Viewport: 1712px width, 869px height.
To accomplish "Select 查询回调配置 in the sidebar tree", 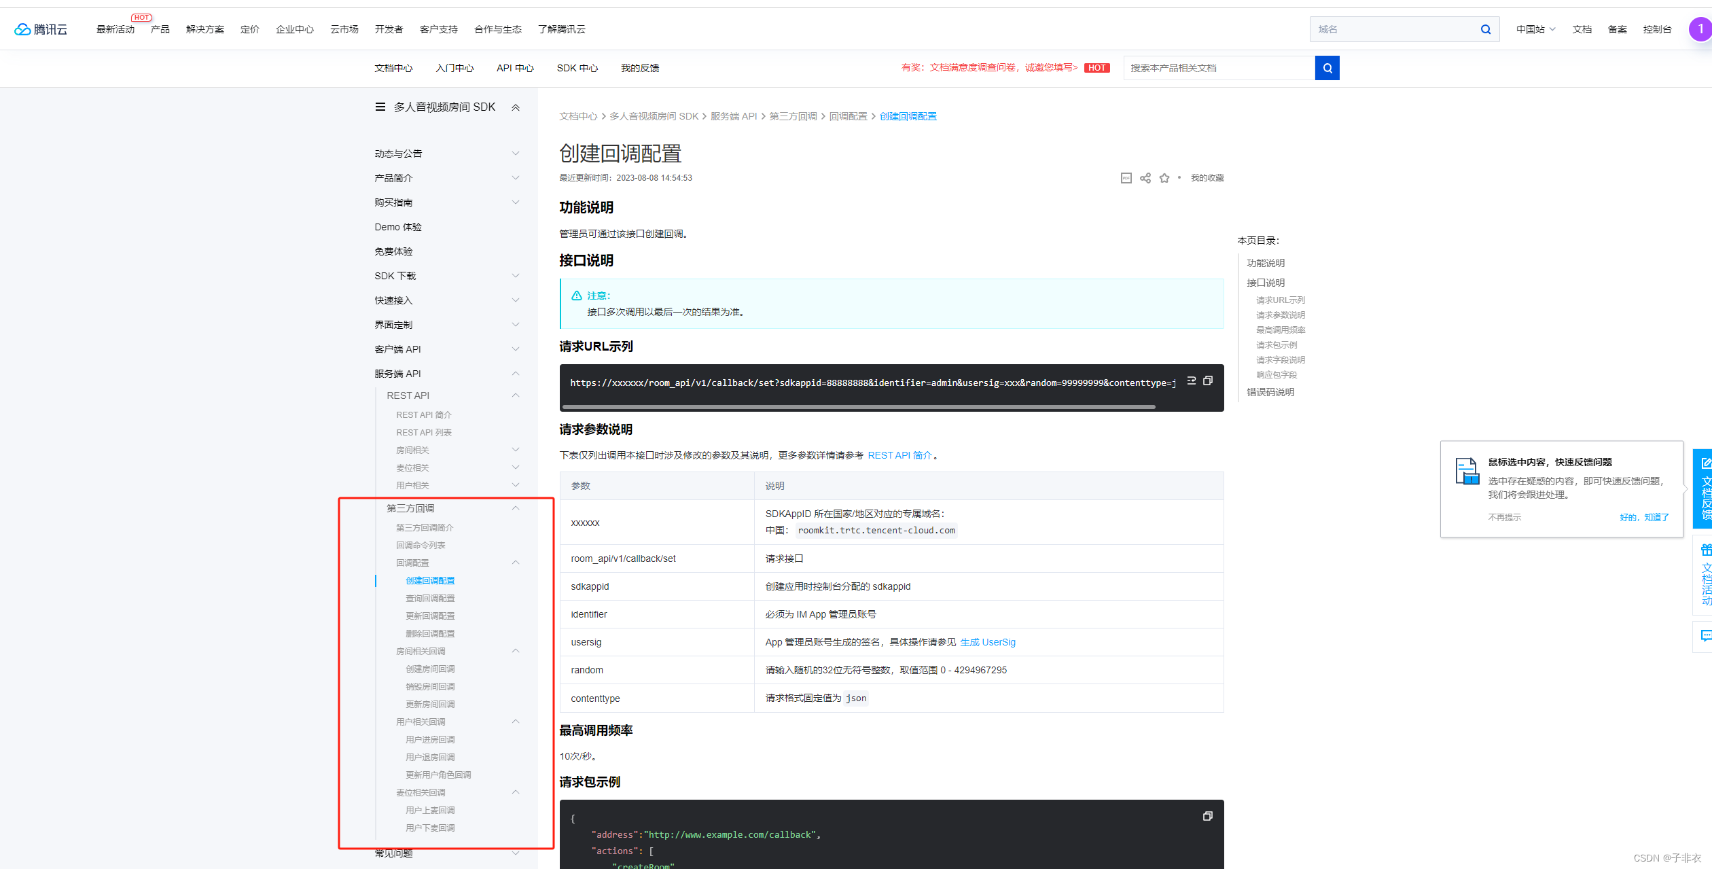I will [x=430, y=599].
